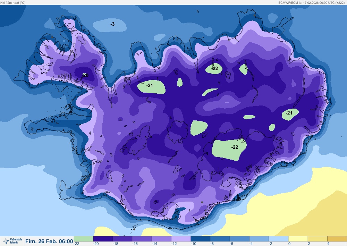Click the legend scale value '-22'
Image resolution: width=347 pixels, height=246 pixels.
tap(77, 244)
